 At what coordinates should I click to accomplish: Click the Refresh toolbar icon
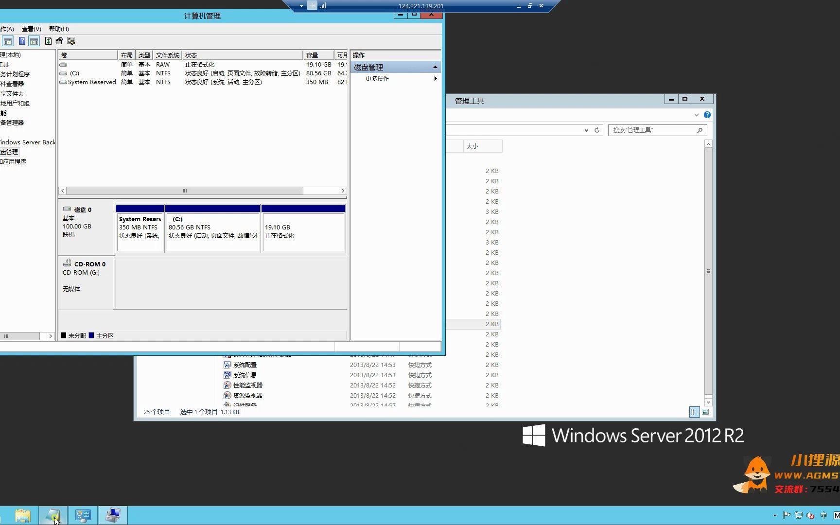pyautogui.click(x=48, y=41)
